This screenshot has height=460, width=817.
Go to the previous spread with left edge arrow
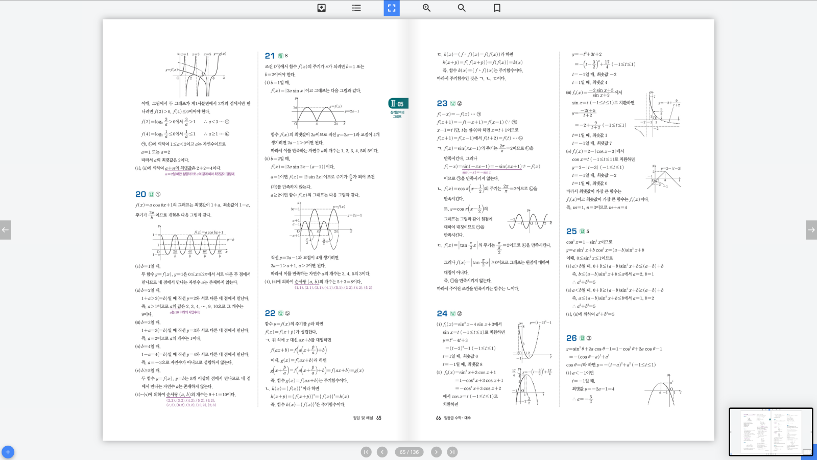point(6,230)
